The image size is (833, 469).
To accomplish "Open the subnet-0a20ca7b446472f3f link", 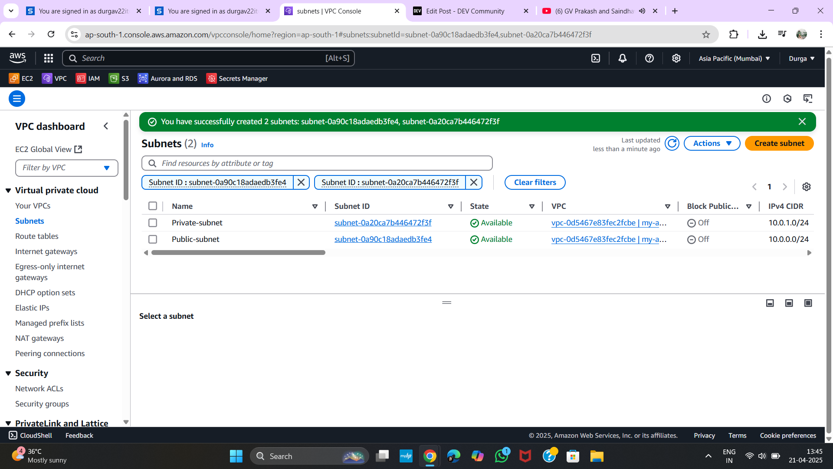I will pyautogui.click(x=383, y=223).
